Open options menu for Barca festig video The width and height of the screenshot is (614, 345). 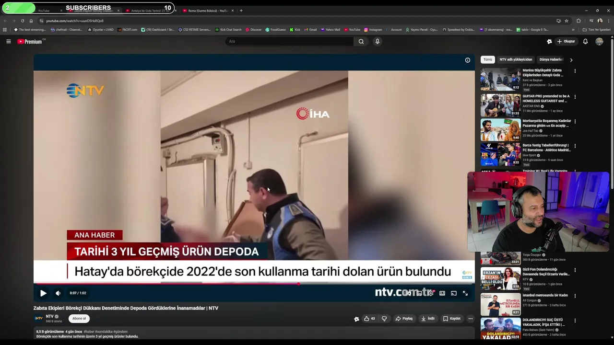pyautogui.click(x=575, y=146)
